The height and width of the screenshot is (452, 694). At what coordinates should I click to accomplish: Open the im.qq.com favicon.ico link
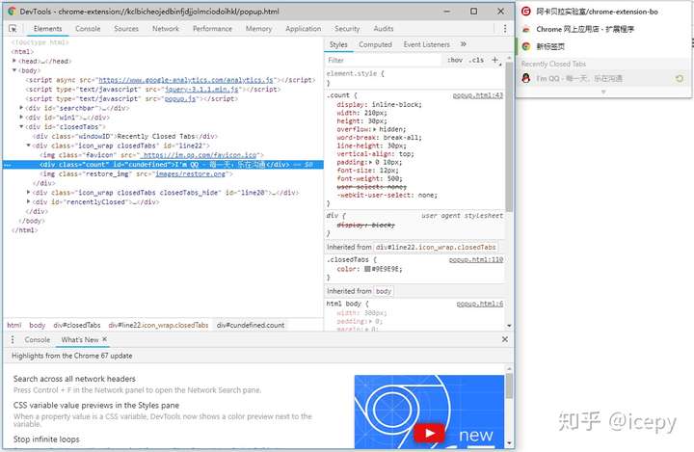coord(200,155)
